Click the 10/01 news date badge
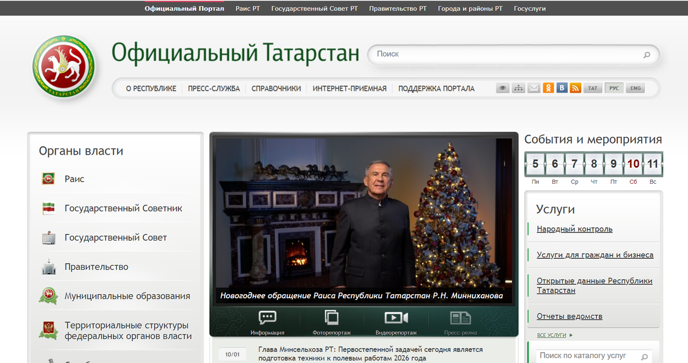The width and height of the screenshot is (688, 363). [x=232, y=354]
